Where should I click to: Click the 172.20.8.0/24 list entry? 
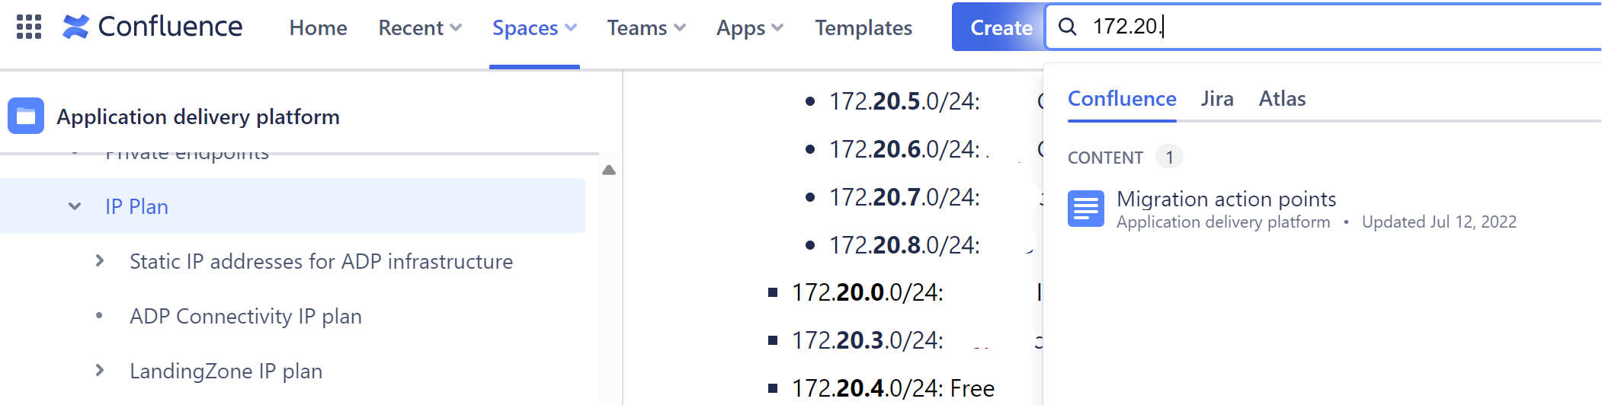tap(905, 245)
